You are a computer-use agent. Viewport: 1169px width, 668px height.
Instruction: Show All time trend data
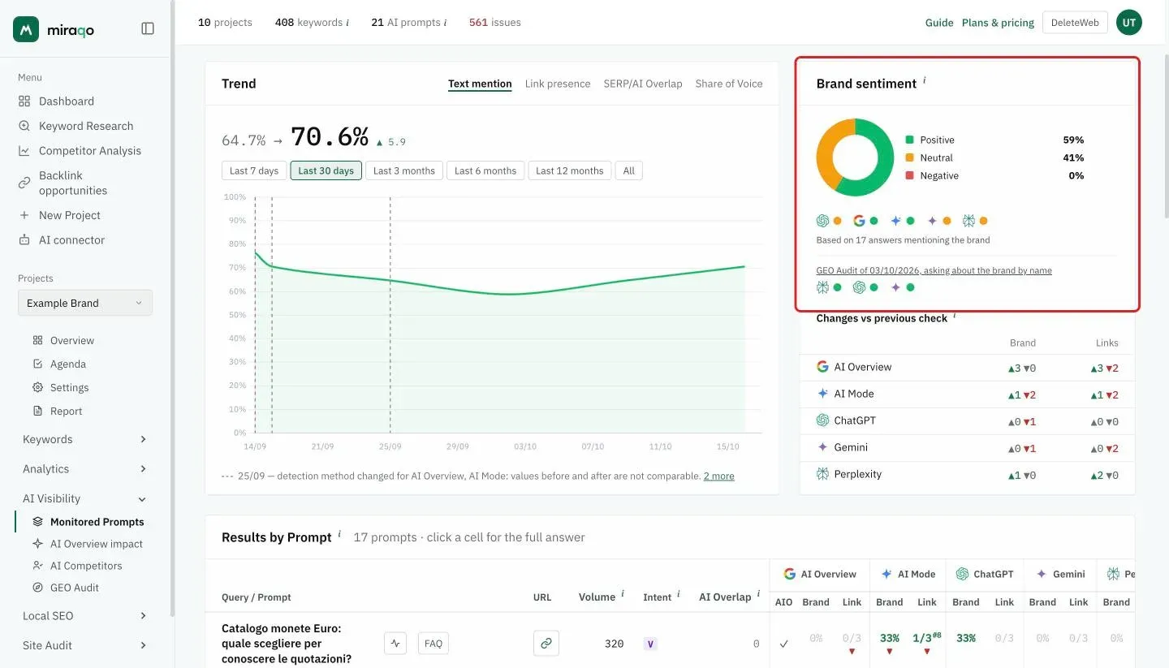(x=629, y=170)
